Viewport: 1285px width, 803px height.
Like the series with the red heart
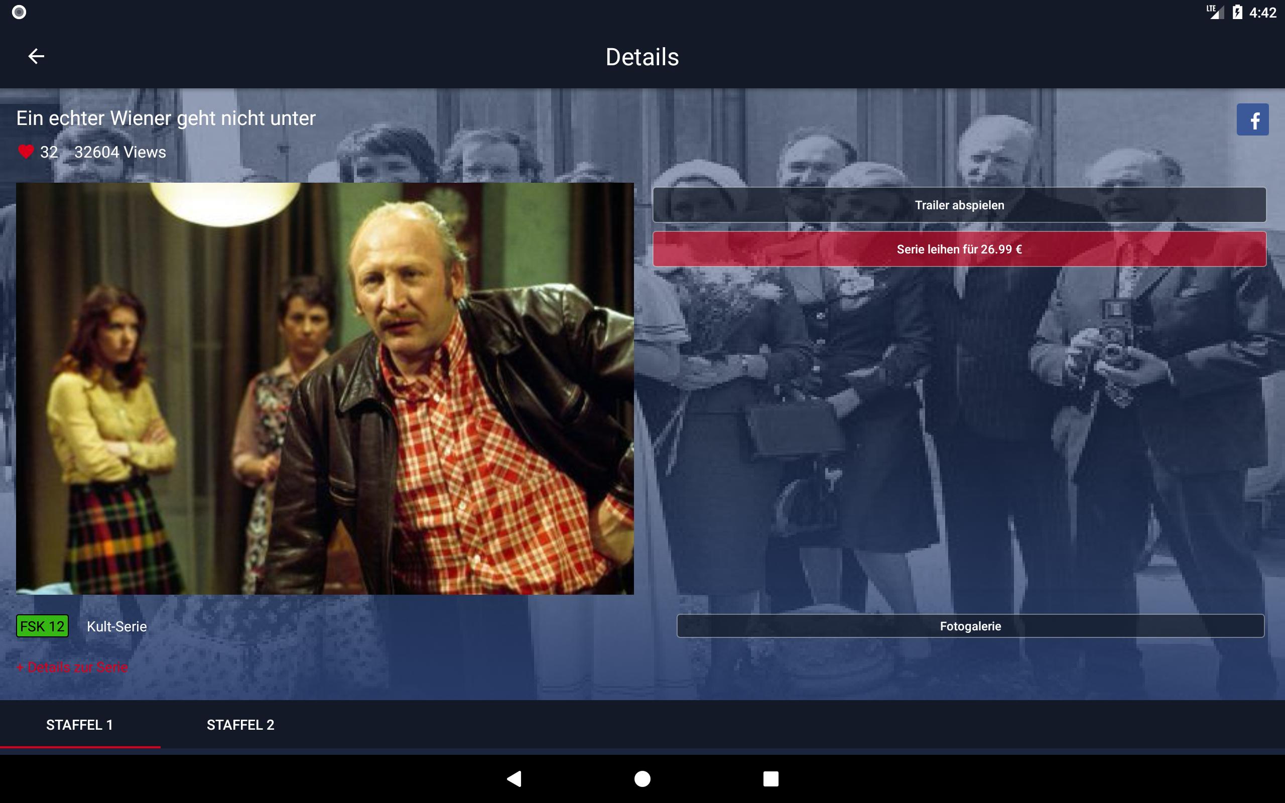tap(26, 152)
